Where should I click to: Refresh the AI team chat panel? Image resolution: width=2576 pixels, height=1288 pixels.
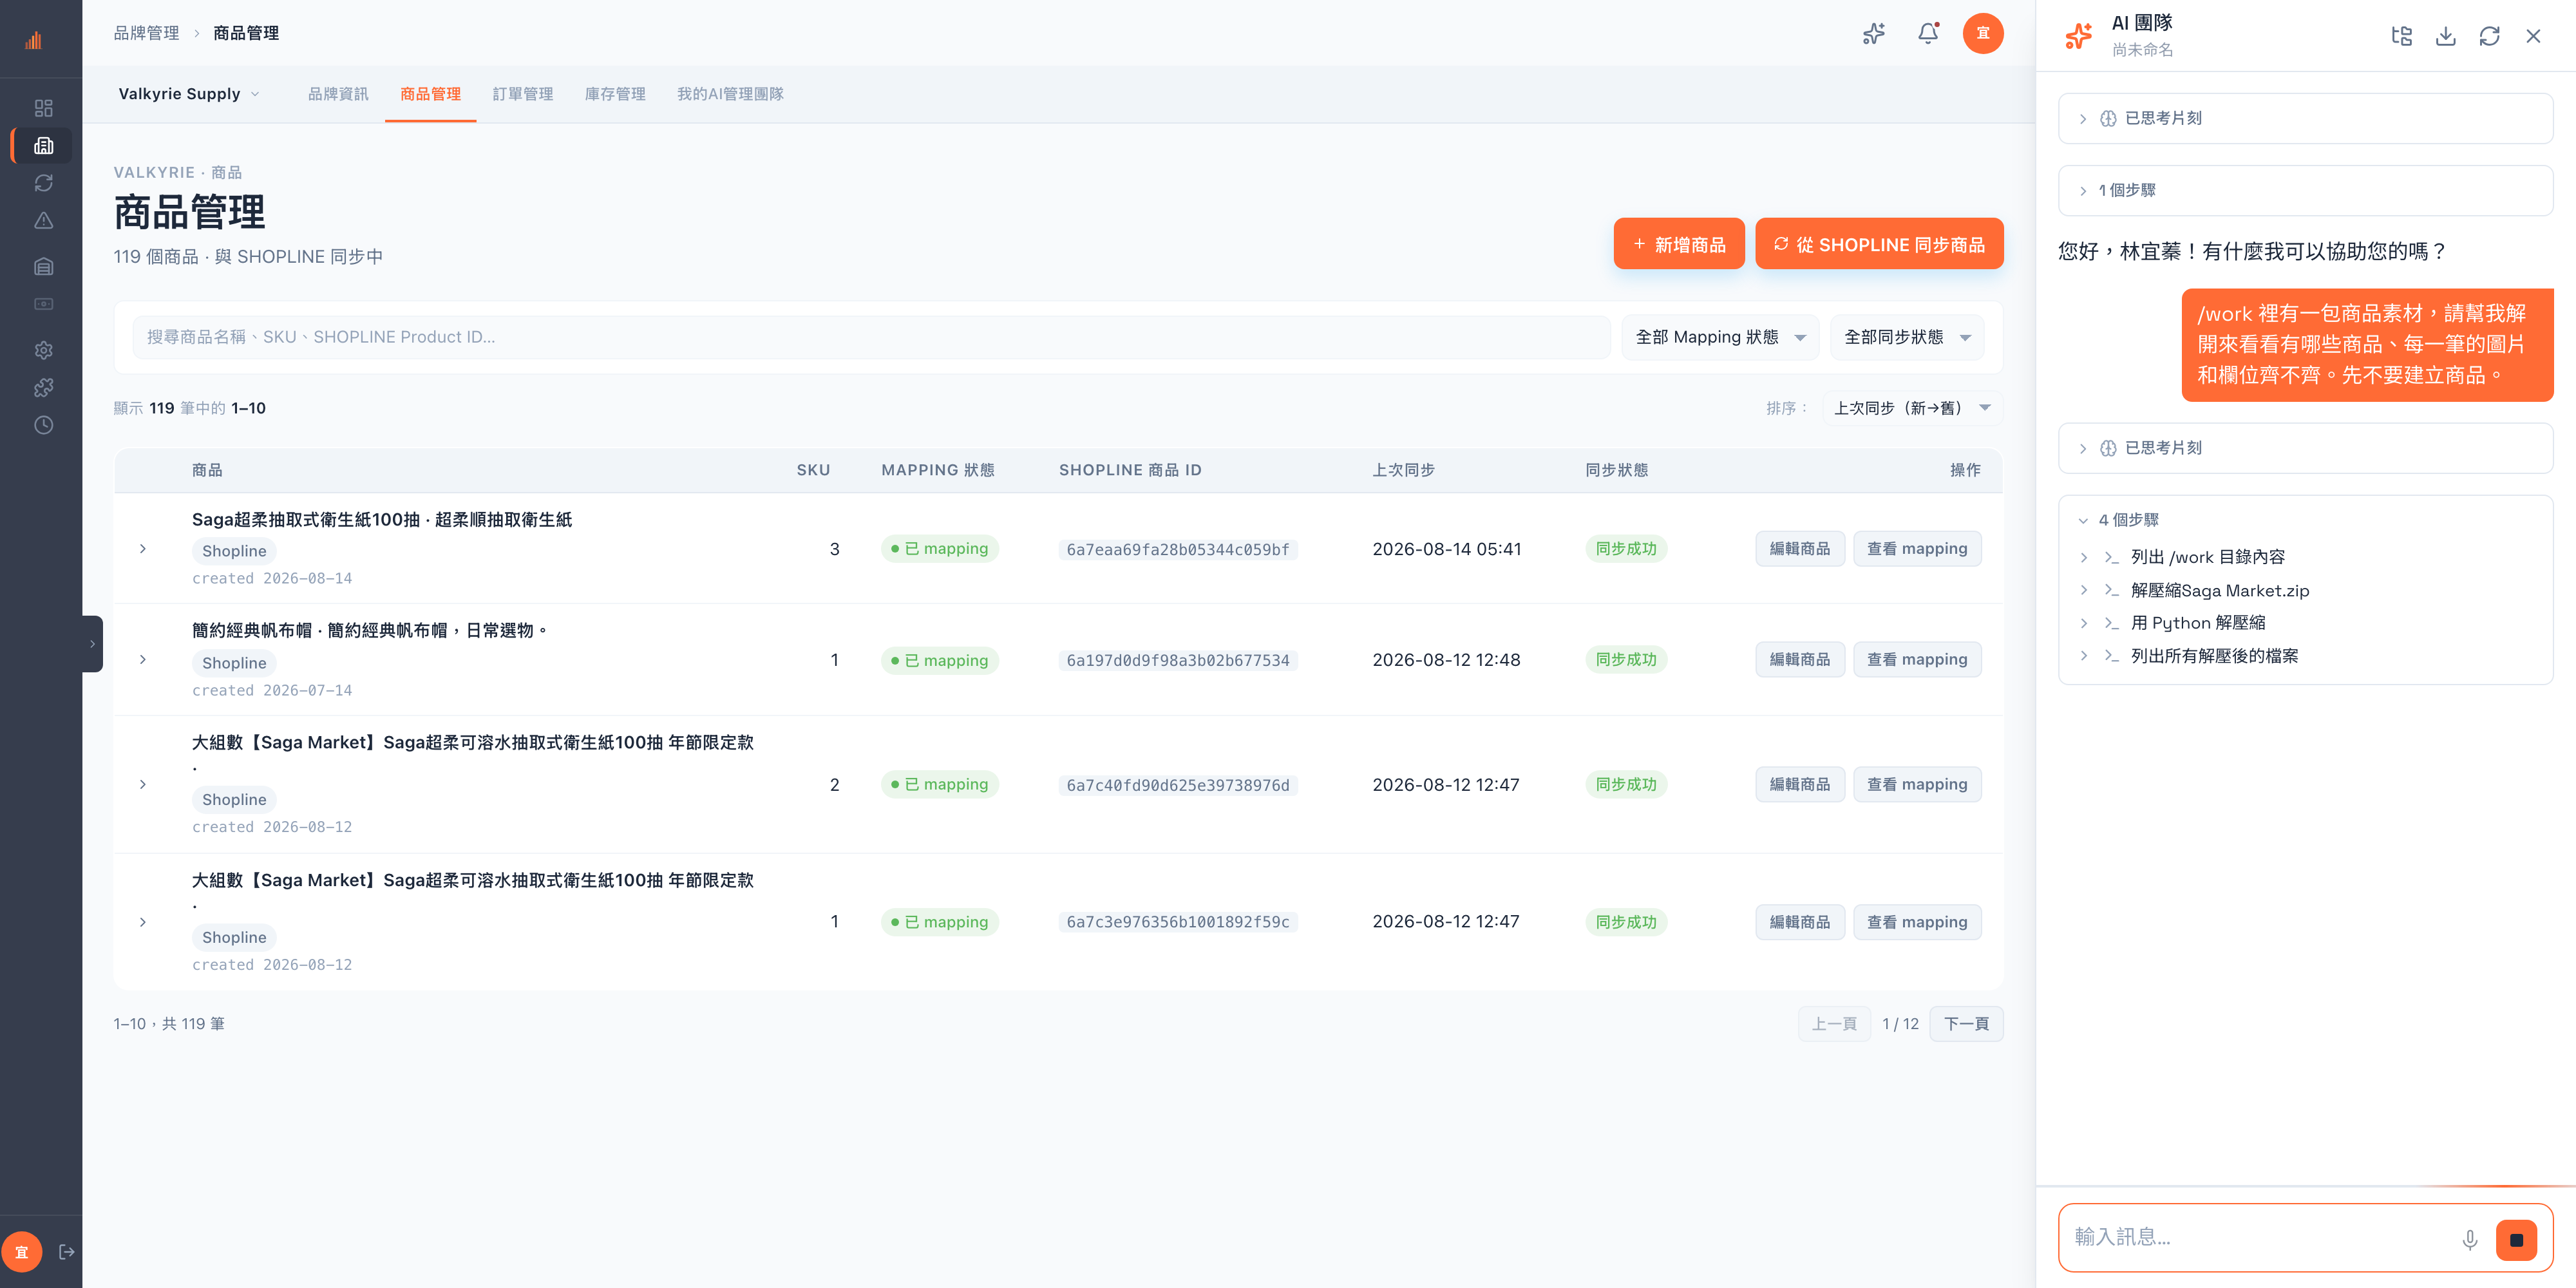pyautogui.click(x=2489, y=36)
